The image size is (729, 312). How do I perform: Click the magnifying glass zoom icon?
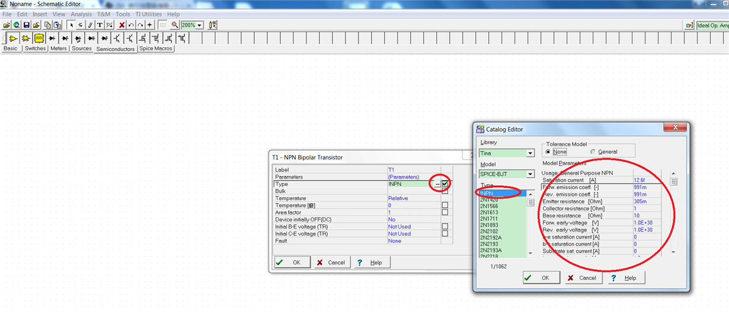click(175, 25)
